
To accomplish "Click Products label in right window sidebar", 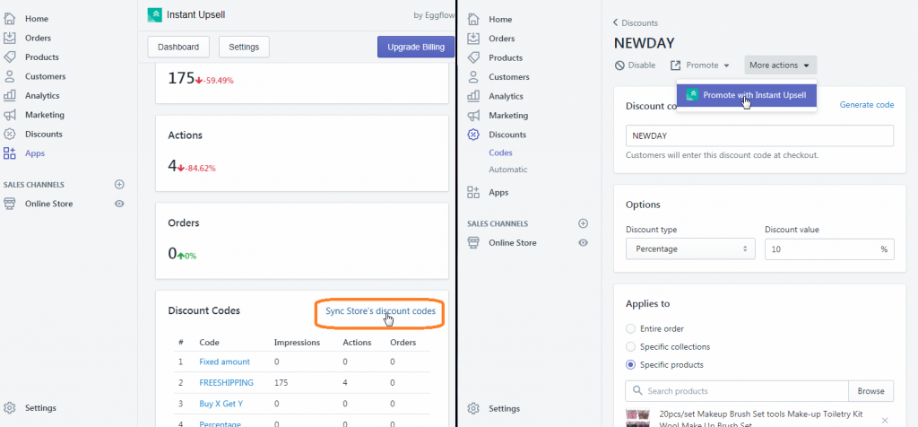I will coord(506,58).
